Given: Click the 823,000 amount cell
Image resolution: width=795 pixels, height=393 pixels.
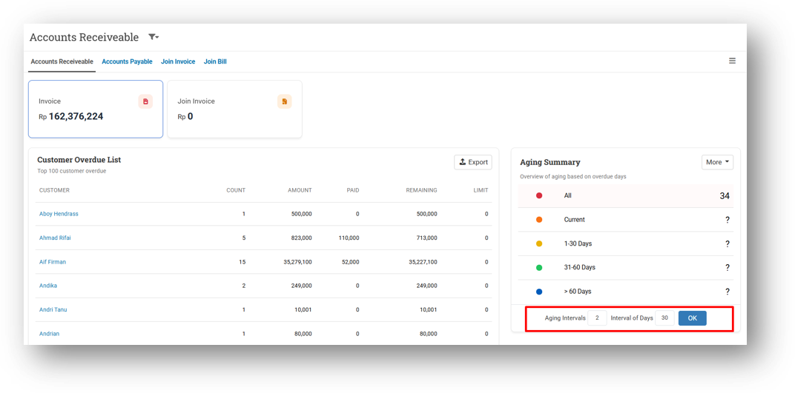Looking at the screenshot, I should tap(302, 238).
